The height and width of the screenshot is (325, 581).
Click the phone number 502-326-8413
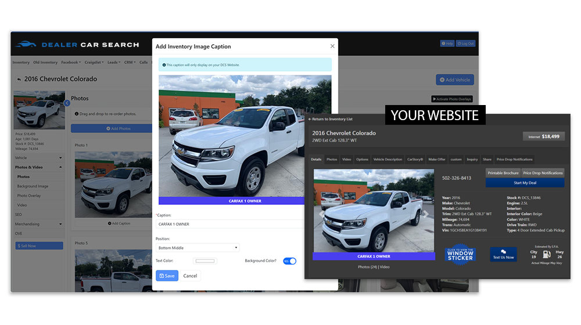457,178
